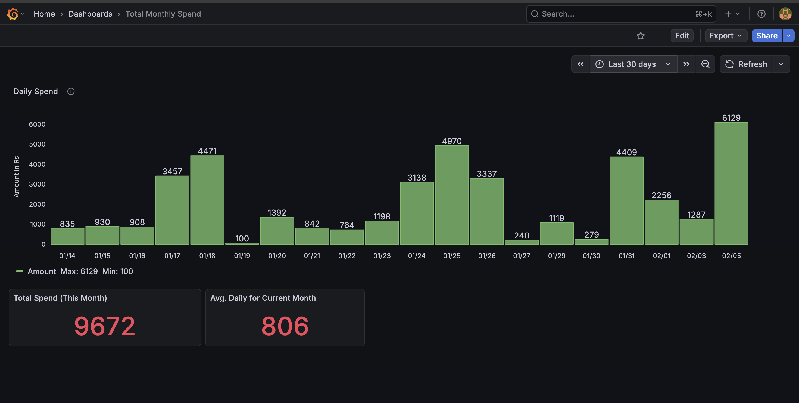
Task: Click the Refresh button
Action: [746, 64]
